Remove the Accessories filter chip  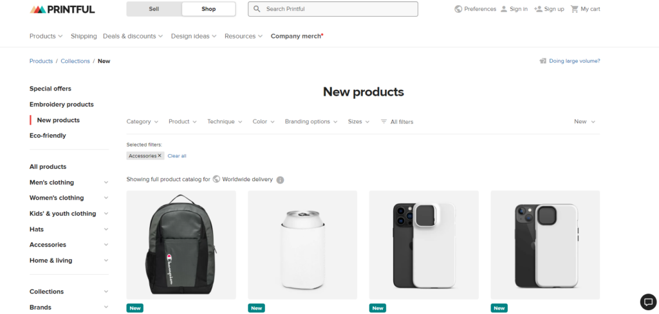coord(160,155)
